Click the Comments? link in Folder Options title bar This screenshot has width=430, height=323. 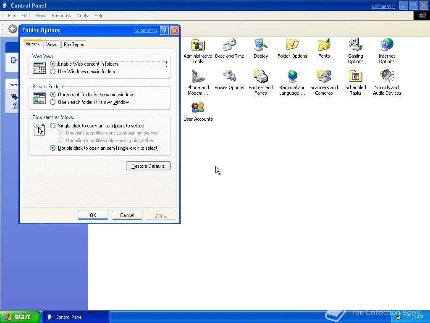point(146,30)
